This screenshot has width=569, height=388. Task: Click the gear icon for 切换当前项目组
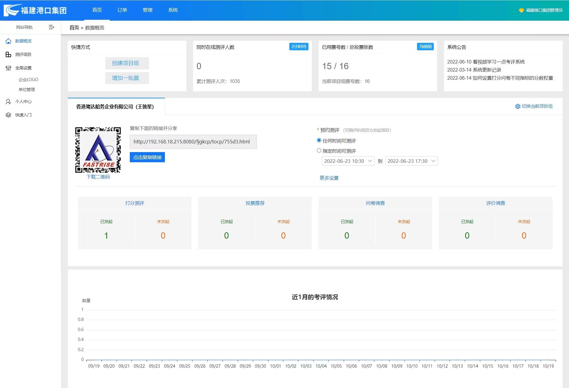click(518, 106)
